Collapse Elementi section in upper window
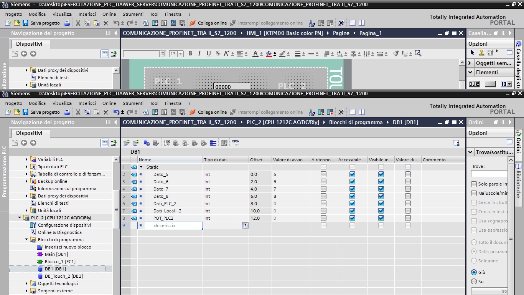Viewport: 524px width, 295px height. click(471, 72)
